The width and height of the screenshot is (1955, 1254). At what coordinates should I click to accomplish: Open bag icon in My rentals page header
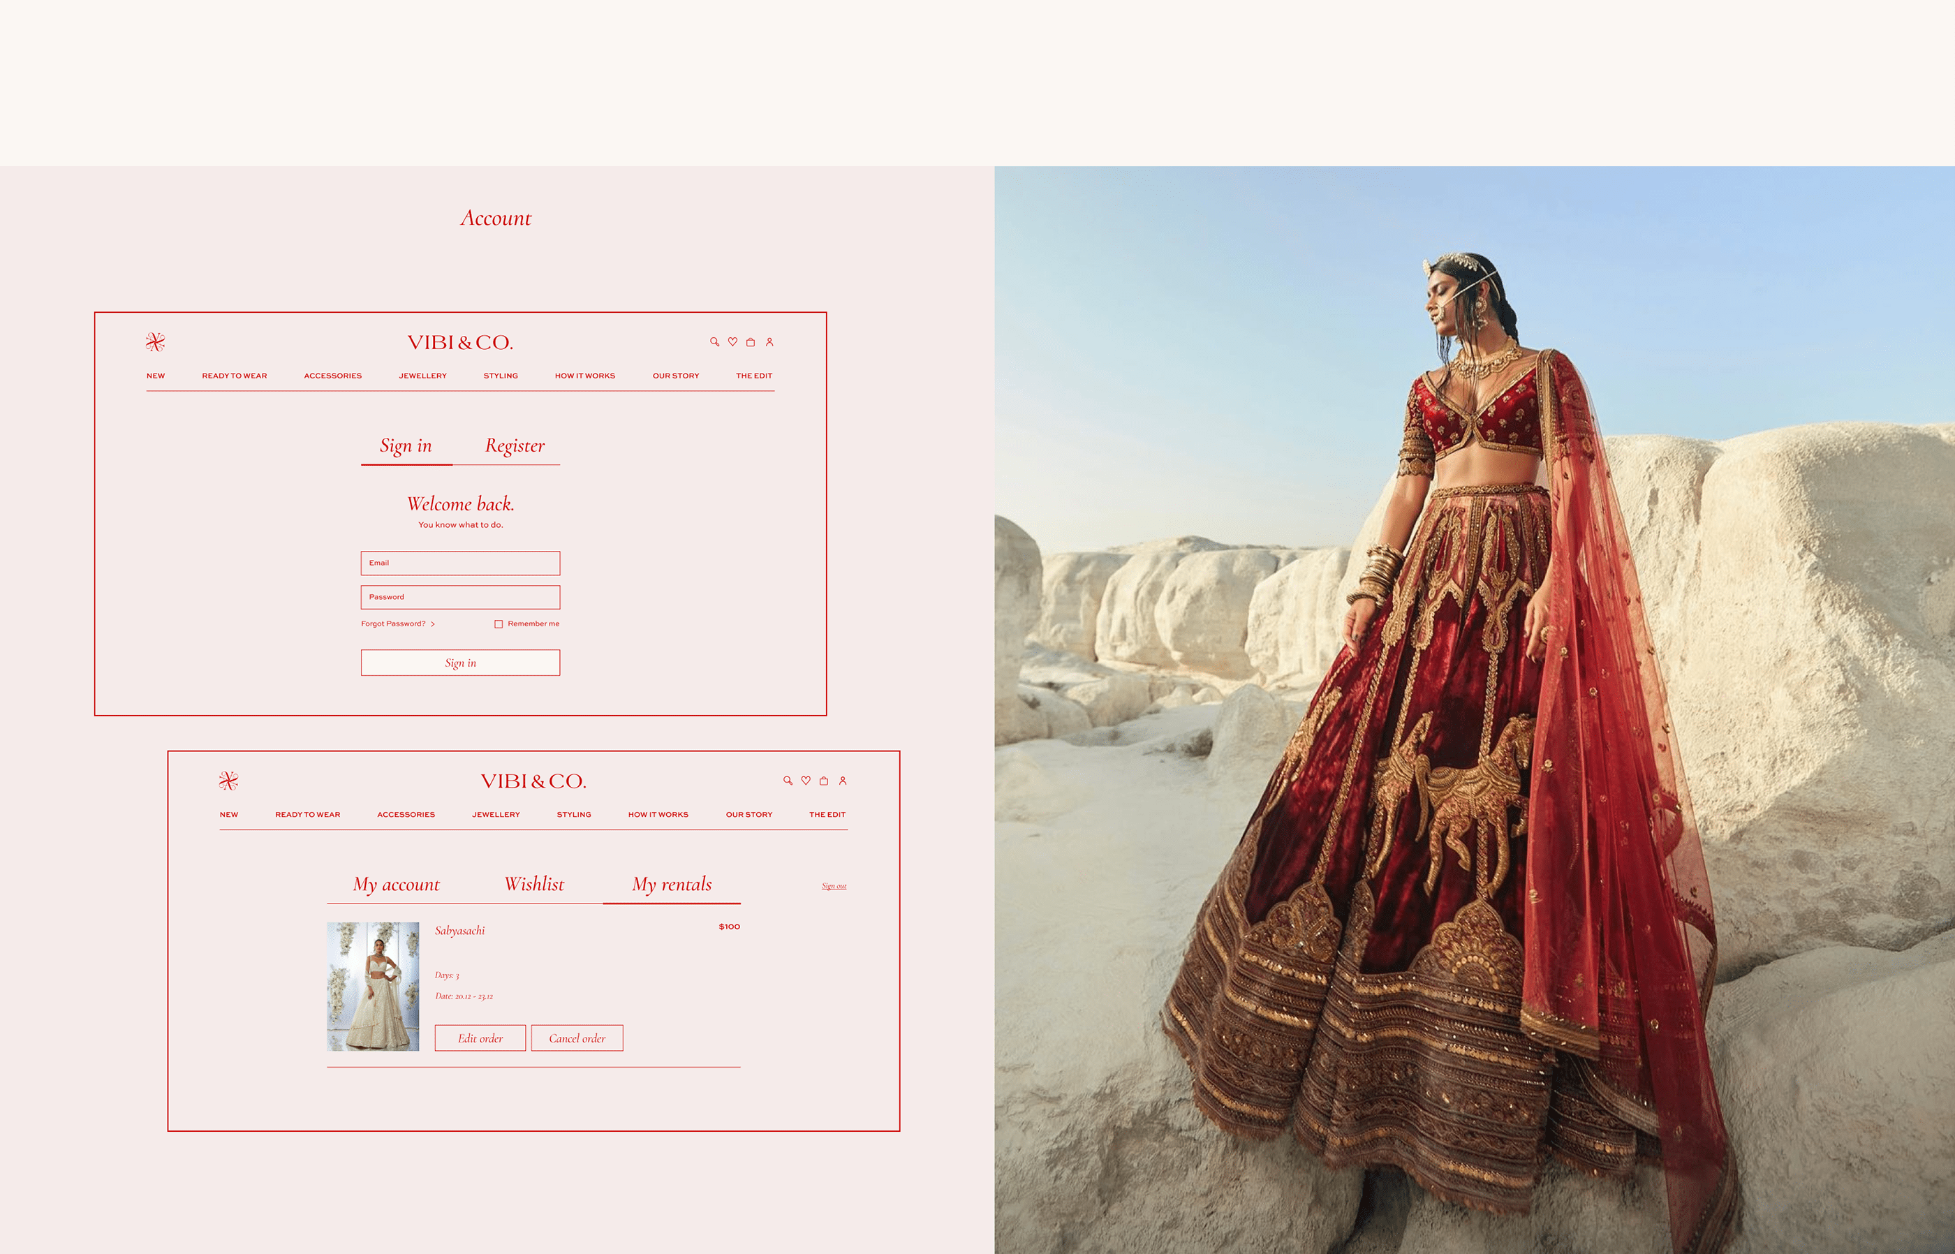pyautogui.click(x=824, y=780)
